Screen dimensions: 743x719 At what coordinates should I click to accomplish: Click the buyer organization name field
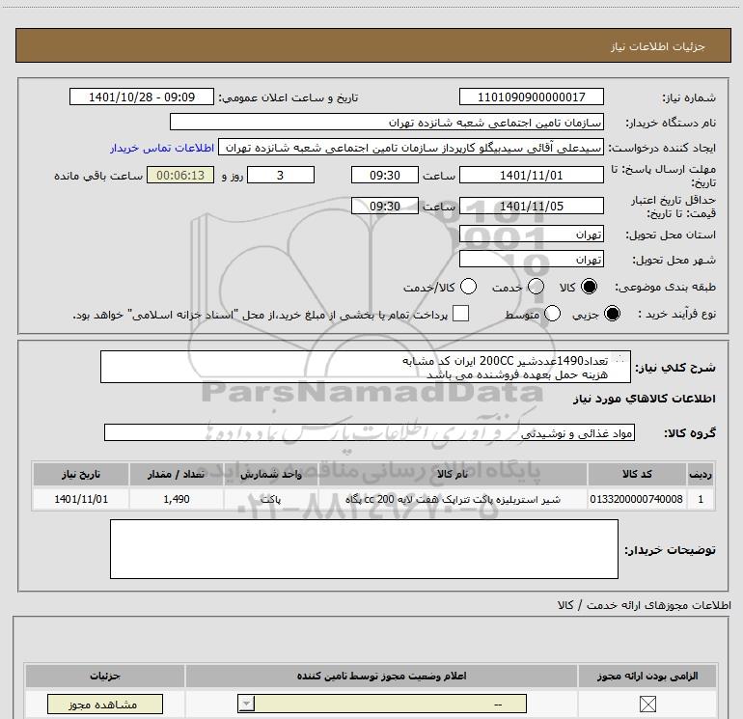[x=387, y=122]
